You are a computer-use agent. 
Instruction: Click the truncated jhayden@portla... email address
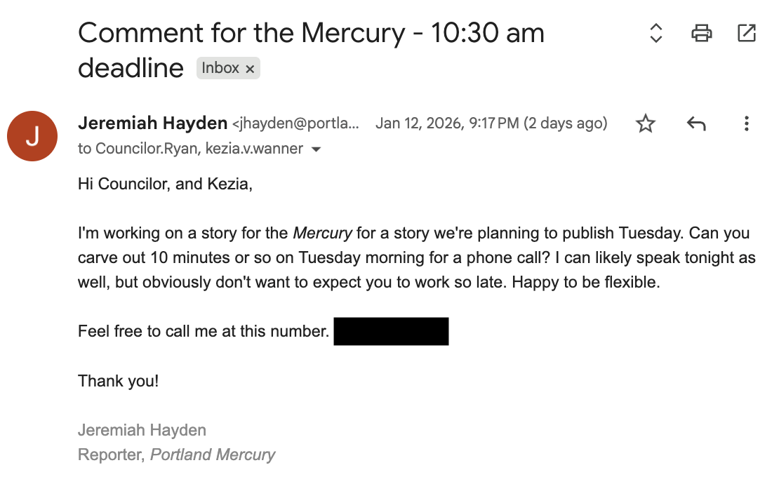295,124
